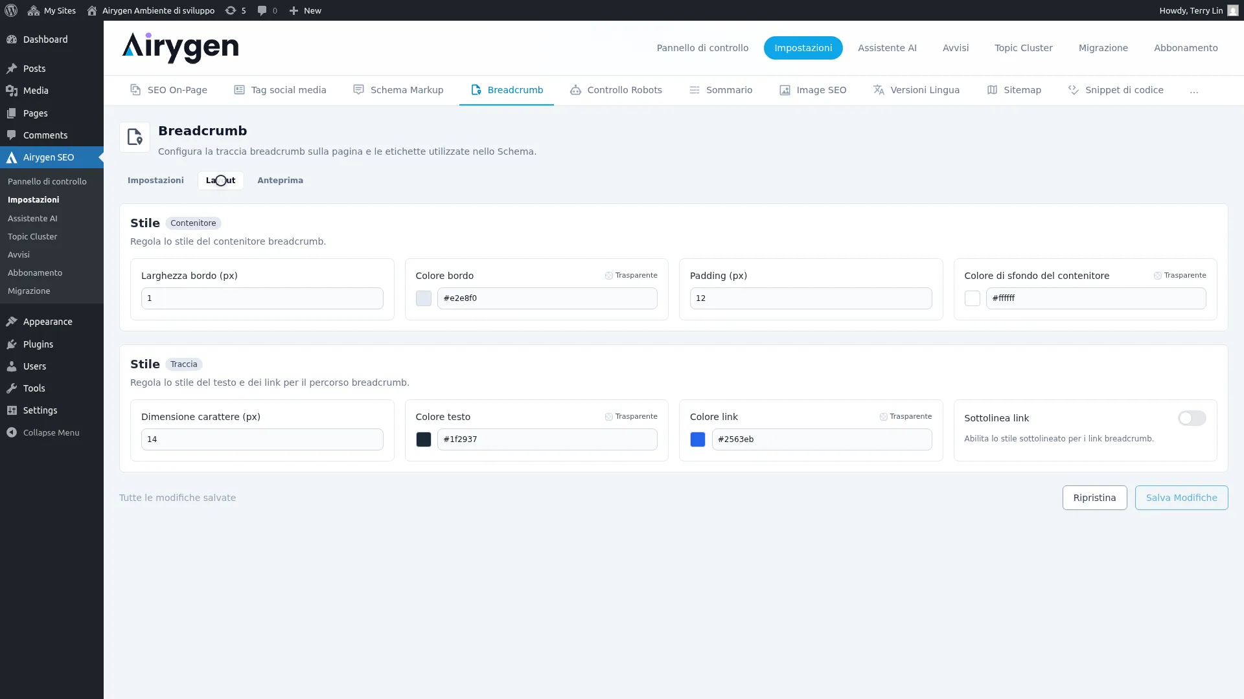Viewport: 1244px width, 699px height.
Task: Open Migrazione in sidebar submenu
Action: click(29, 291)
